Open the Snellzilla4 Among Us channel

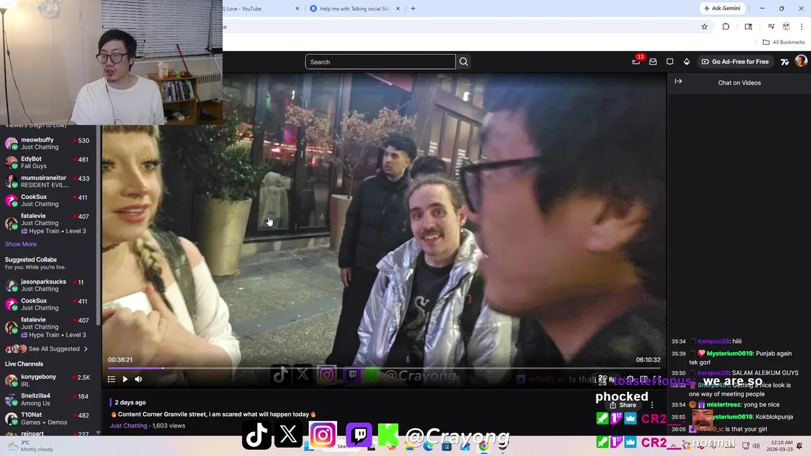pos(48,399)
